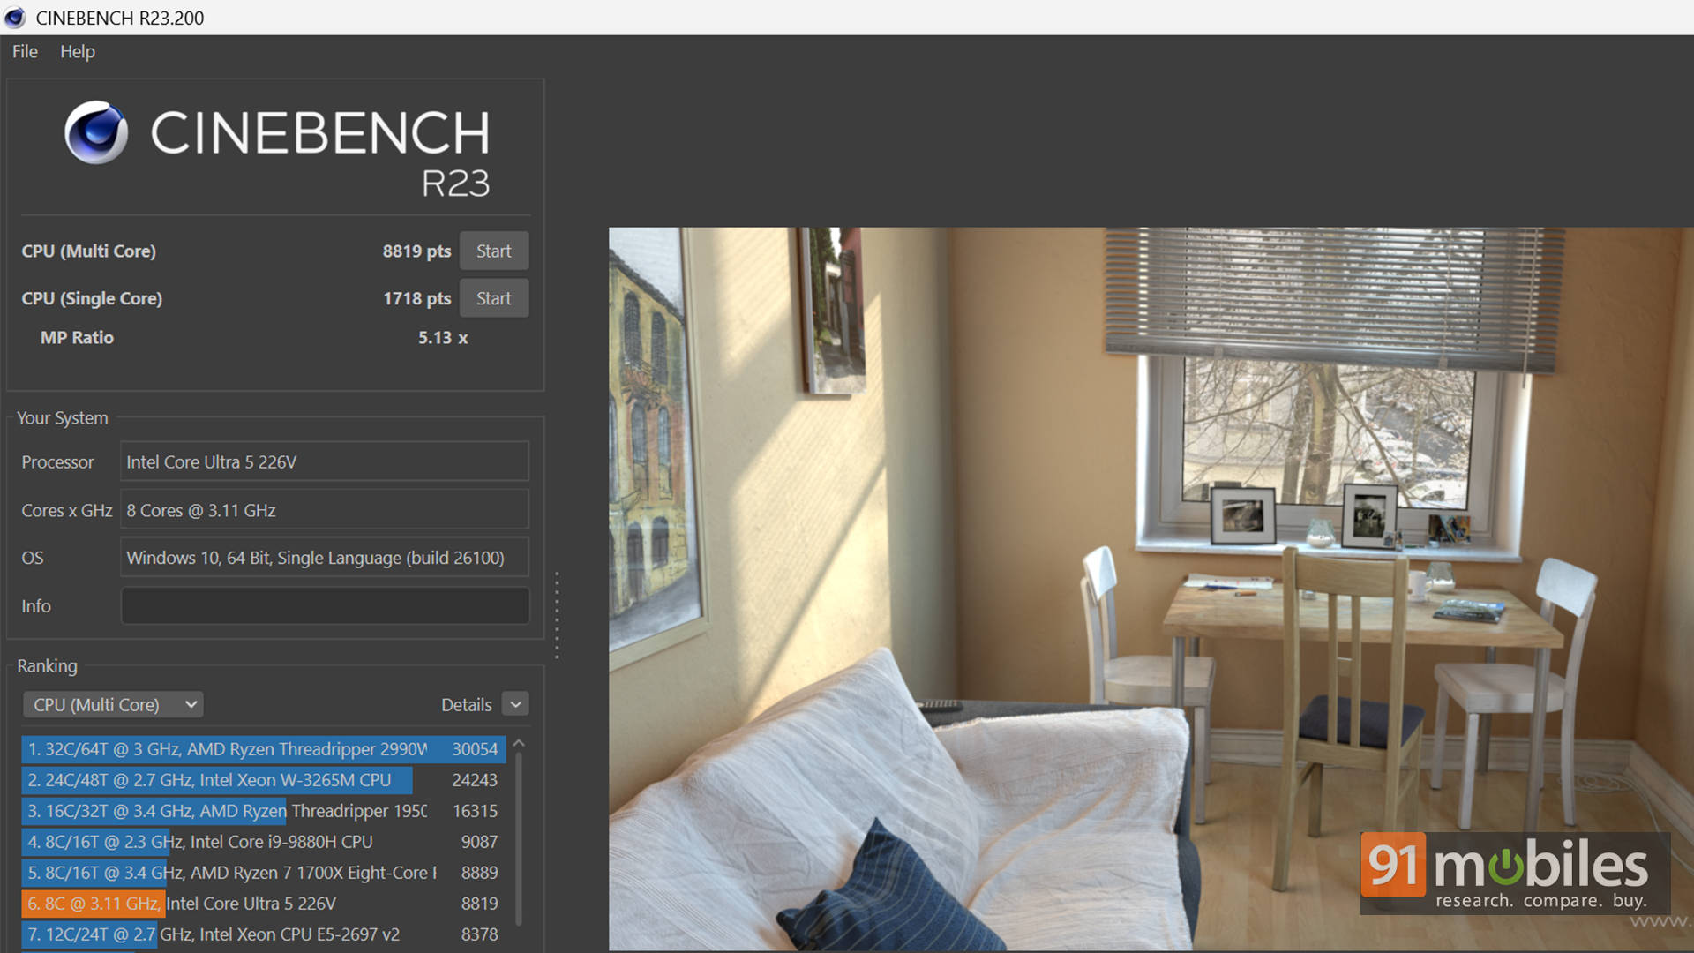Click the Cinebench R23 sphere logo
Viewport: 1694px width, 953px height.
click(96, 132)
